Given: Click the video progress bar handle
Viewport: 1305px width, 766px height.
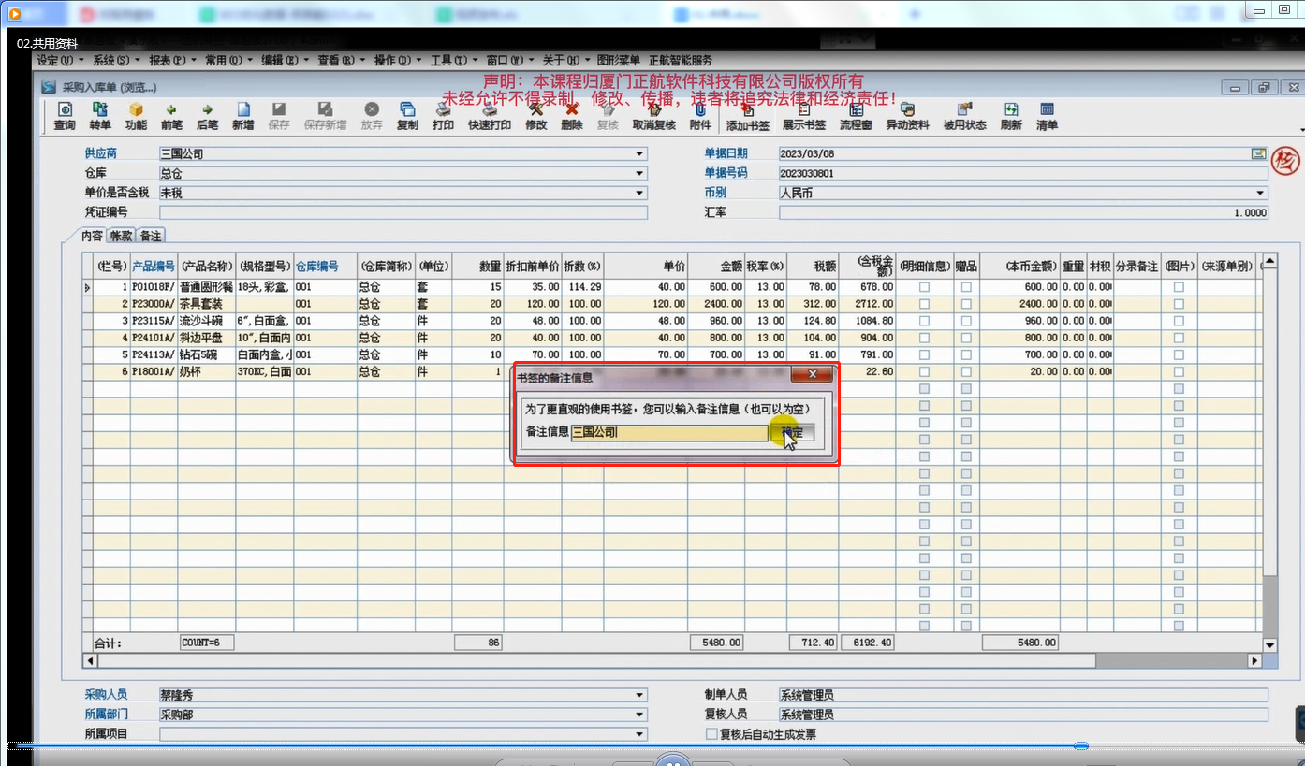Looking at the screenshot, I should (1081, 745).
